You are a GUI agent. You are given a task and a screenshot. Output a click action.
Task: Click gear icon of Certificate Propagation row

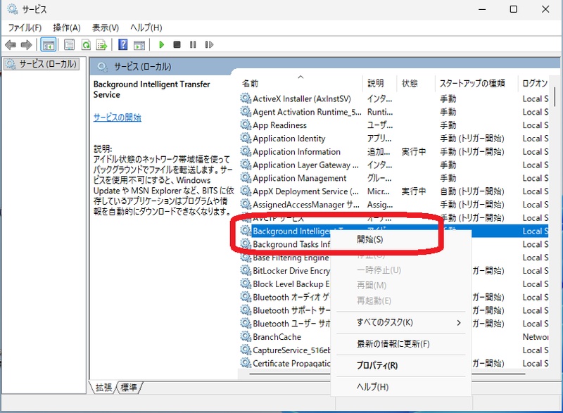click(246, 363)
